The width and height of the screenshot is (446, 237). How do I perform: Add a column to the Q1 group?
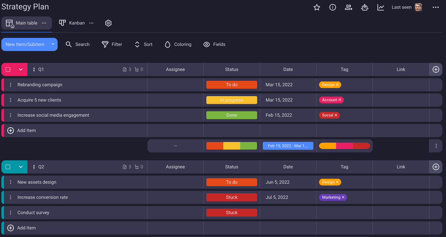coord(436,69)
